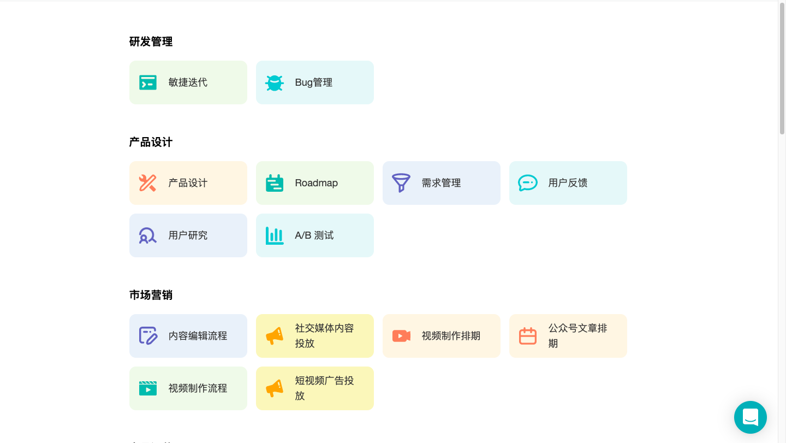Open the Bug管理 template
Image resolution: width=786 pixels, height=443 pixels.
tap(315, 82)
